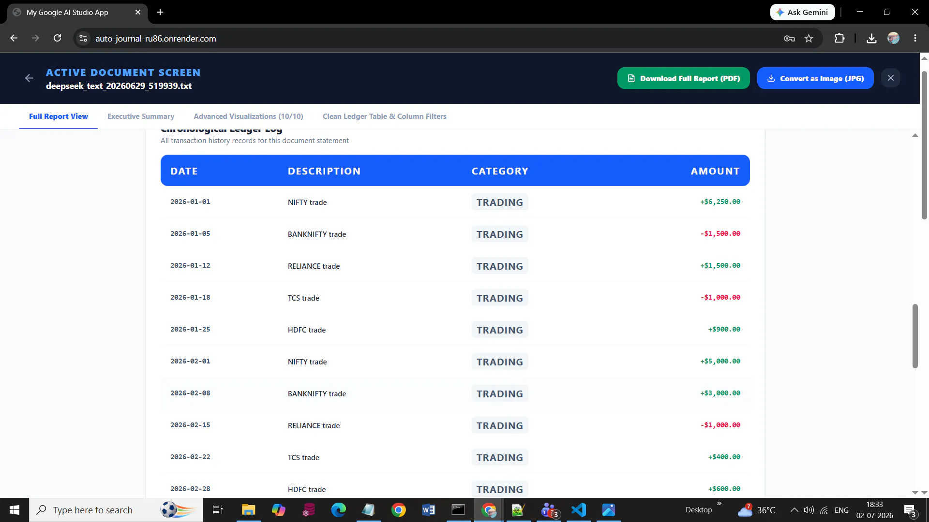This screenshot has width=929, height=522.
Task: Open the Chrome profile avatar
Action: coord(893,39)
